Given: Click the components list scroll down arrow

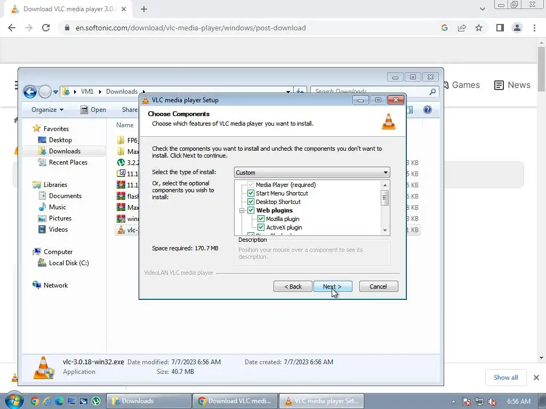Looking at the screenshot, I should pyautogui.click(x=385, y=230).
